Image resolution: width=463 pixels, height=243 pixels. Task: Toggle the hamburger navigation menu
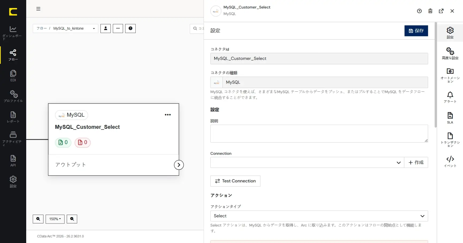coord(38,9)
